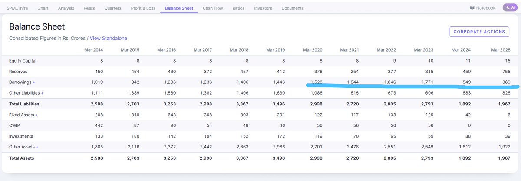Select the Investments row label

pos(21,136)
